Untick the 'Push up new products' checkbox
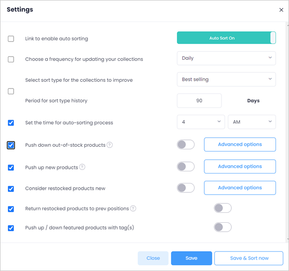 11,168
